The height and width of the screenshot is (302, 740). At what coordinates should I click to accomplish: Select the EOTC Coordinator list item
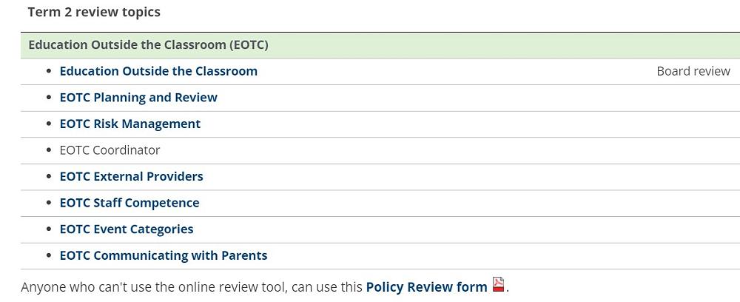click(110, 150)
